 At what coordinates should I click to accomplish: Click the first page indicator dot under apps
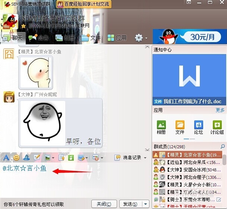(x=186, y=139)
